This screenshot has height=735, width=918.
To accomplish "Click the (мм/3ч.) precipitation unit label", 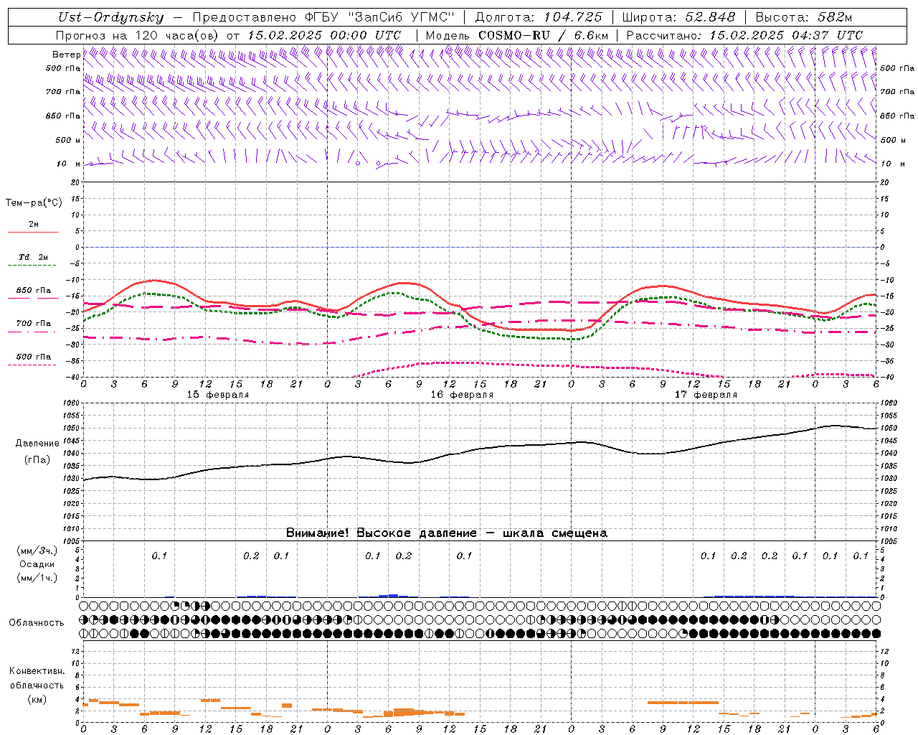I will coord(37,551).
